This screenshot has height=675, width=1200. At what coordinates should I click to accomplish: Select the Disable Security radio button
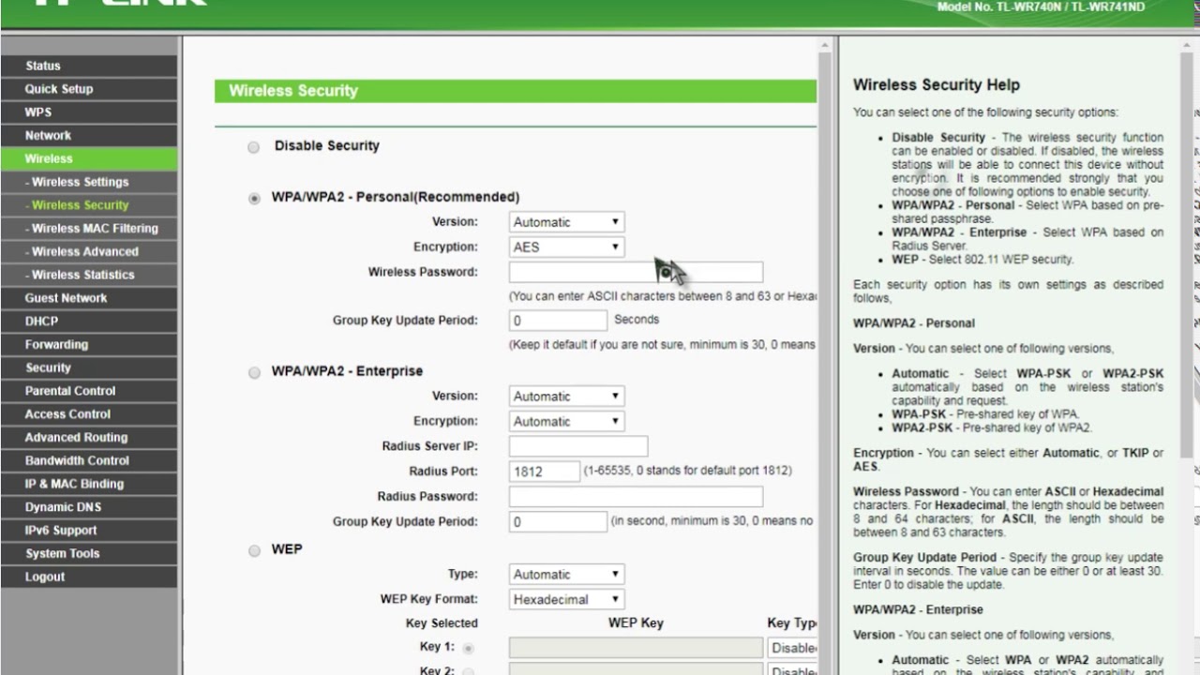[x=253, y=147]
